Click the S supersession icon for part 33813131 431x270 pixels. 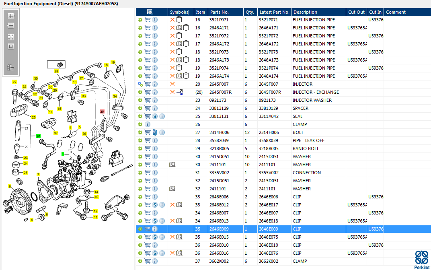[155, 116]
